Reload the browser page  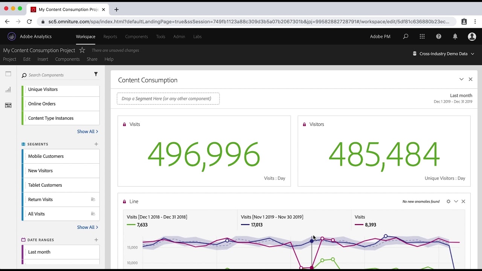tap(29, 21)
